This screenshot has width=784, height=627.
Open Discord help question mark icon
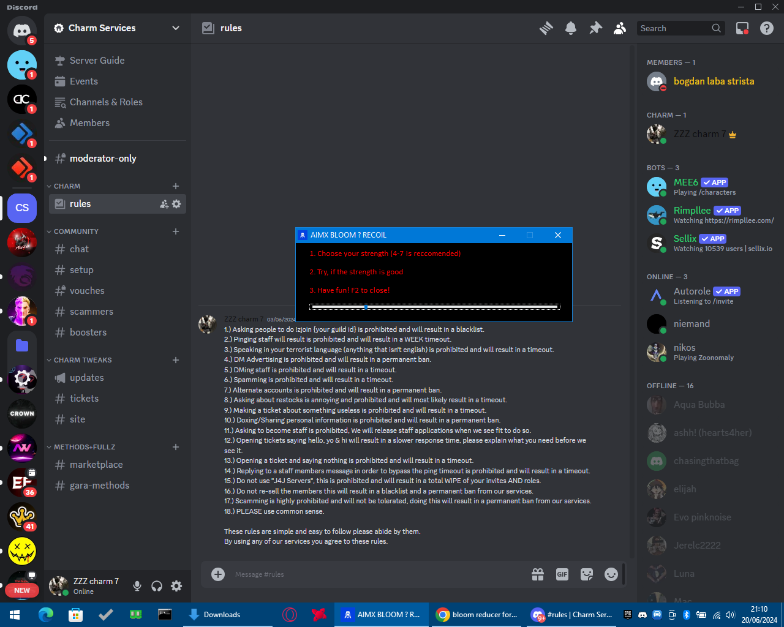click(767, 28)
